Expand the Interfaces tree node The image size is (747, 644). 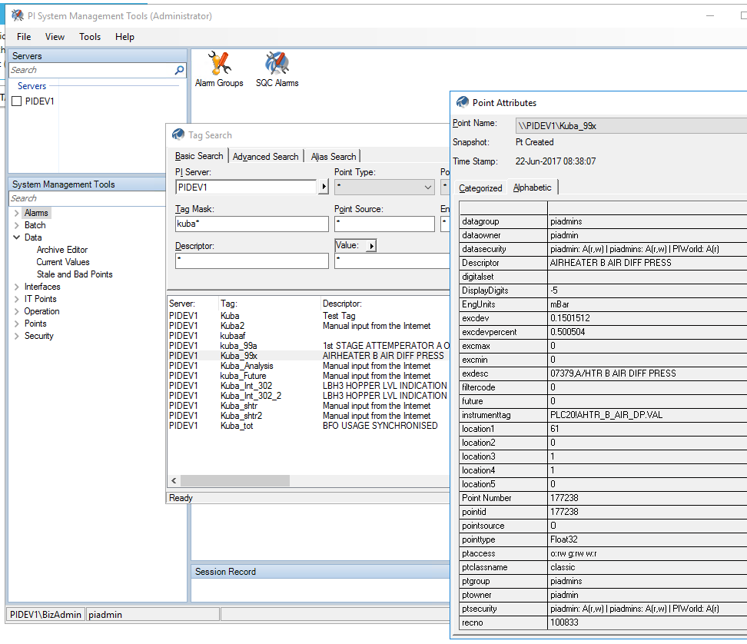click(17, 287)
